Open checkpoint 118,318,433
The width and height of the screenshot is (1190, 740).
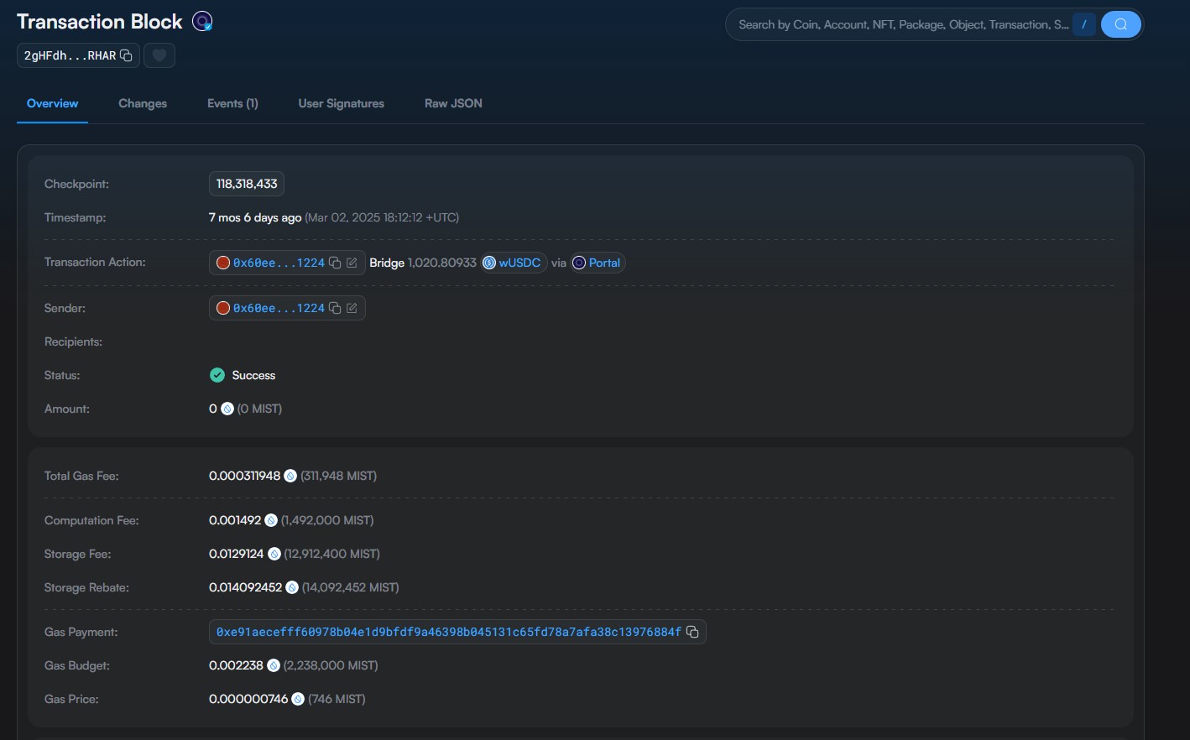(x=247, y=184)
